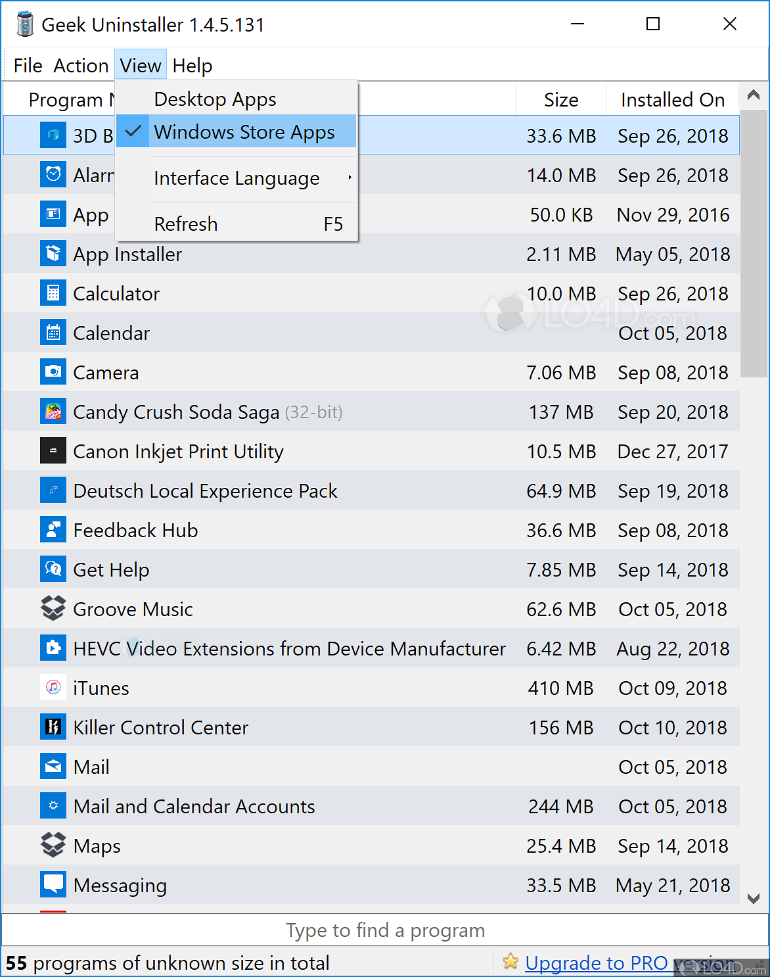The width and height of the screenshot is (770, 977).
Task: Enable the Desktop Apps view
Action: [x=215, y=99]
